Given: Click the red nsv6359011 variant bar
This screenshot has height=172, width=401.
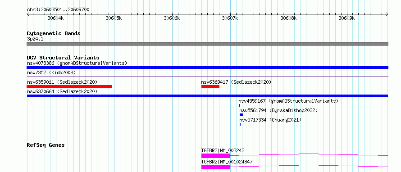Looking at the screenshot, I should click(69, 86).
